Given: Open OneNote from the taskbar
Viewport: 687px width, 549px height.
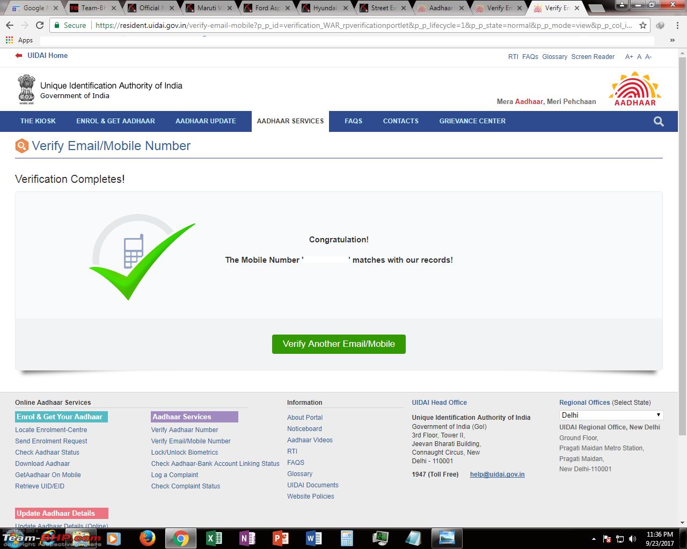Looking at the screenshot, I should point(247,538).
